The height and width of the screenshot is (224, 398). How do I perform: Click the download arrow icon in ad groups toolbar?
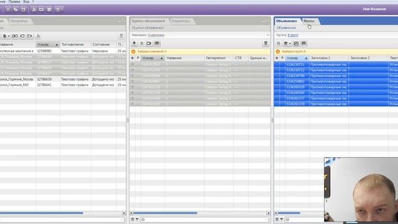coord(134,44)
